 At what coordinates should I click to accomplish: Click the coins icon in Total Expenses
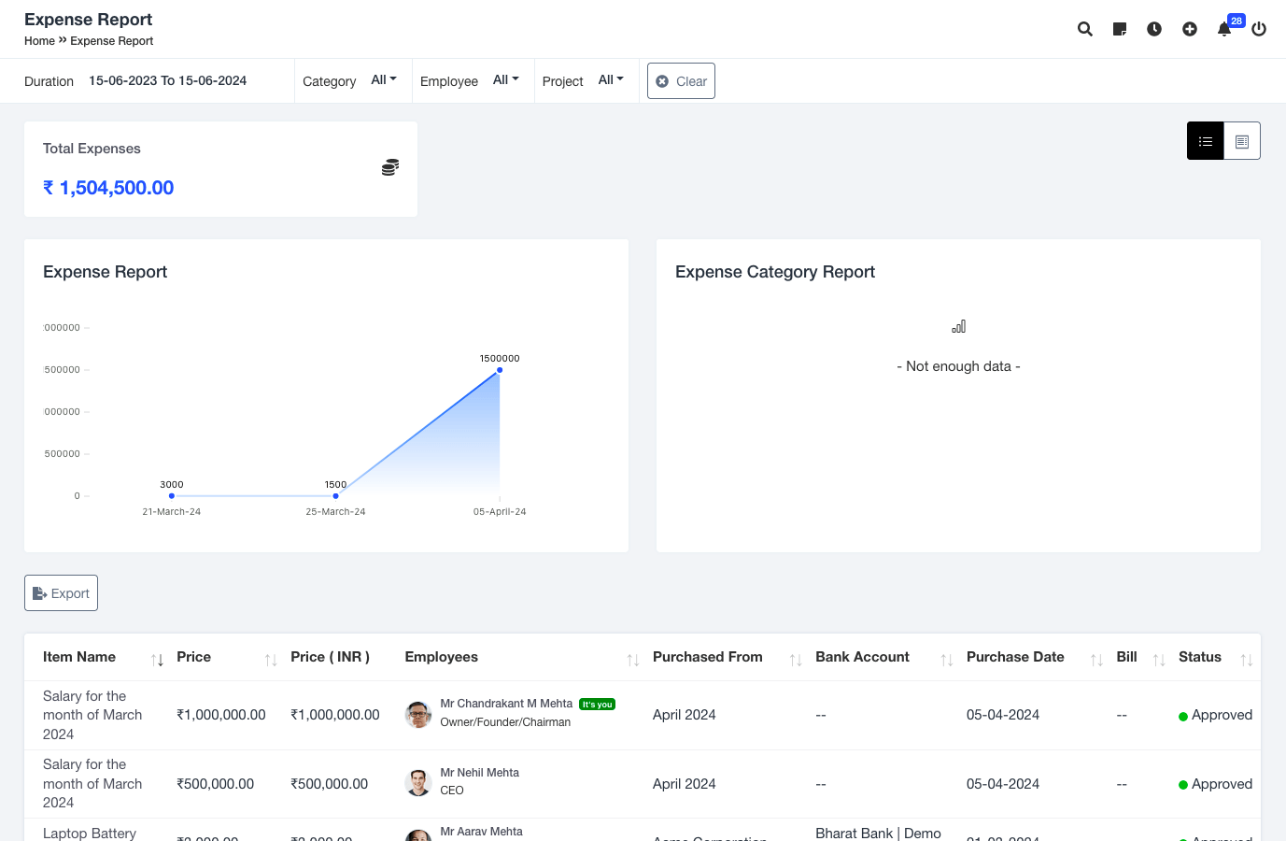[x=390, y=167]
